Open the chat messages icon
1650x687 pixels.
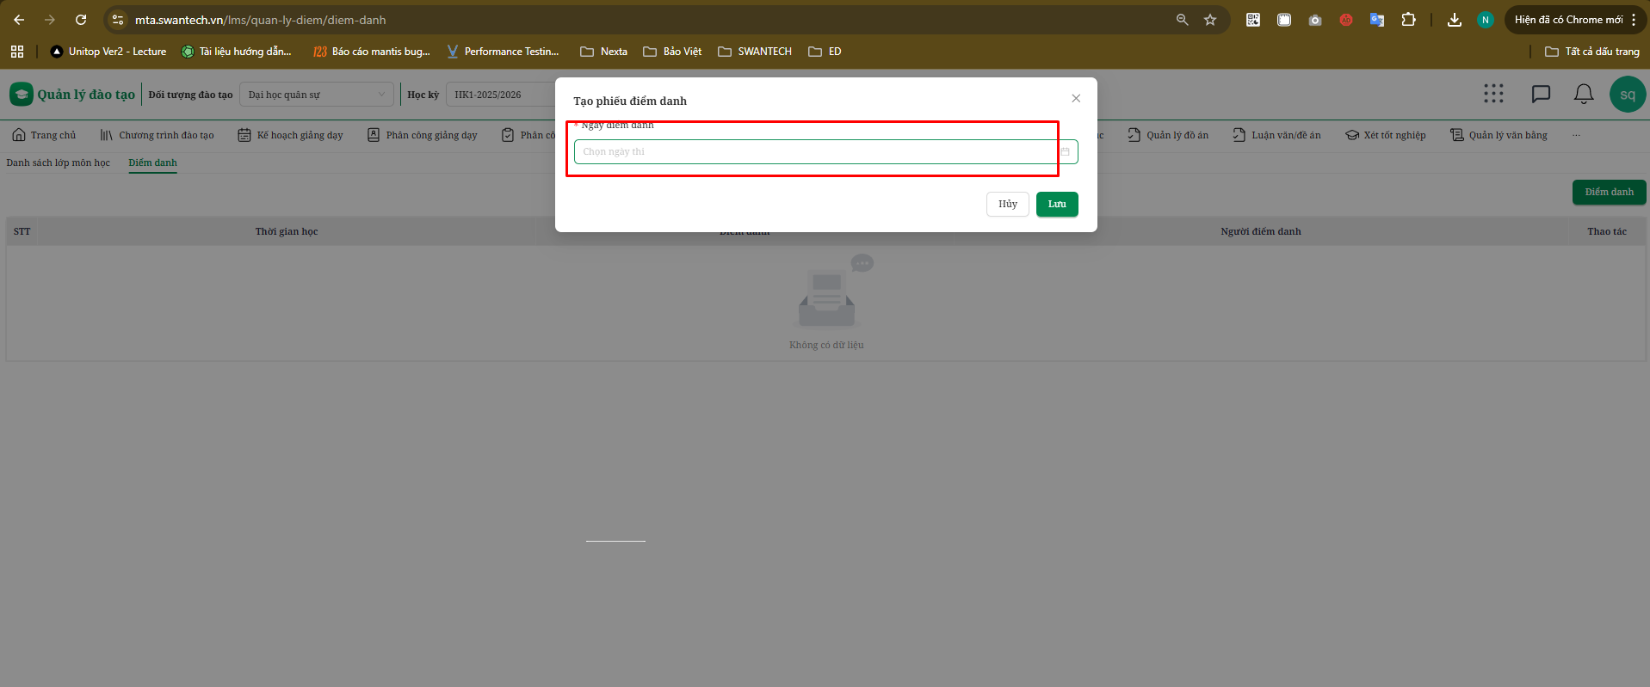click(1541, 95)
